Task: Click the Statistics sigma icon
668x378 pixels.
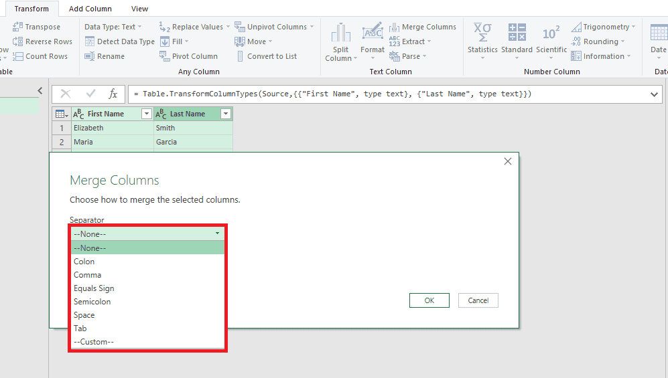Action: click(482, 32)
